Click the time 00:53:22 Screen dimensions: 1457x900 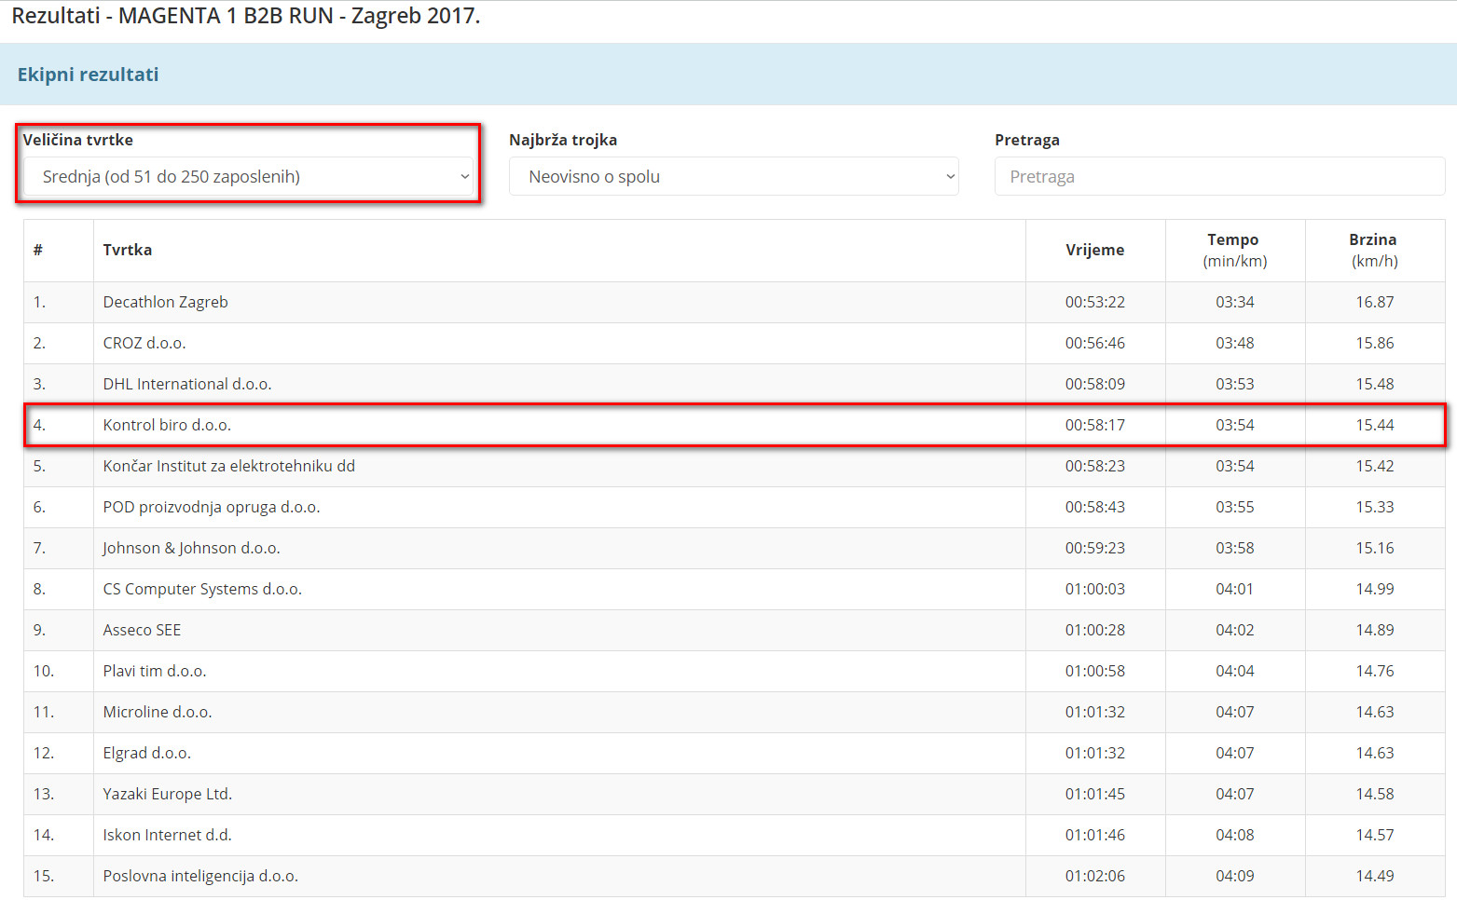click(1095, 302)
